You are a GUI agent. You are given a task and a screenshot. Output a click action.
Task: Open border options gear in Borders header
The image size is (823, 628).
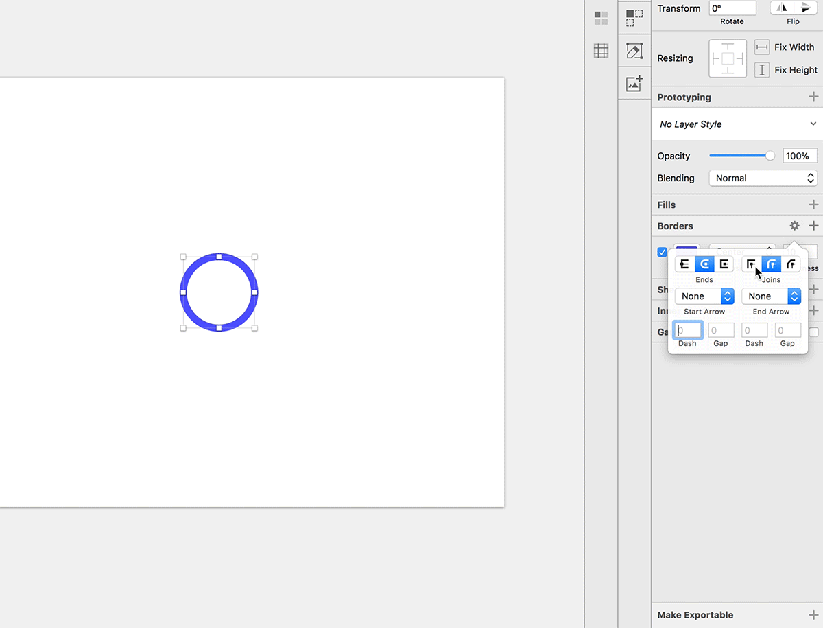point(794,226)
